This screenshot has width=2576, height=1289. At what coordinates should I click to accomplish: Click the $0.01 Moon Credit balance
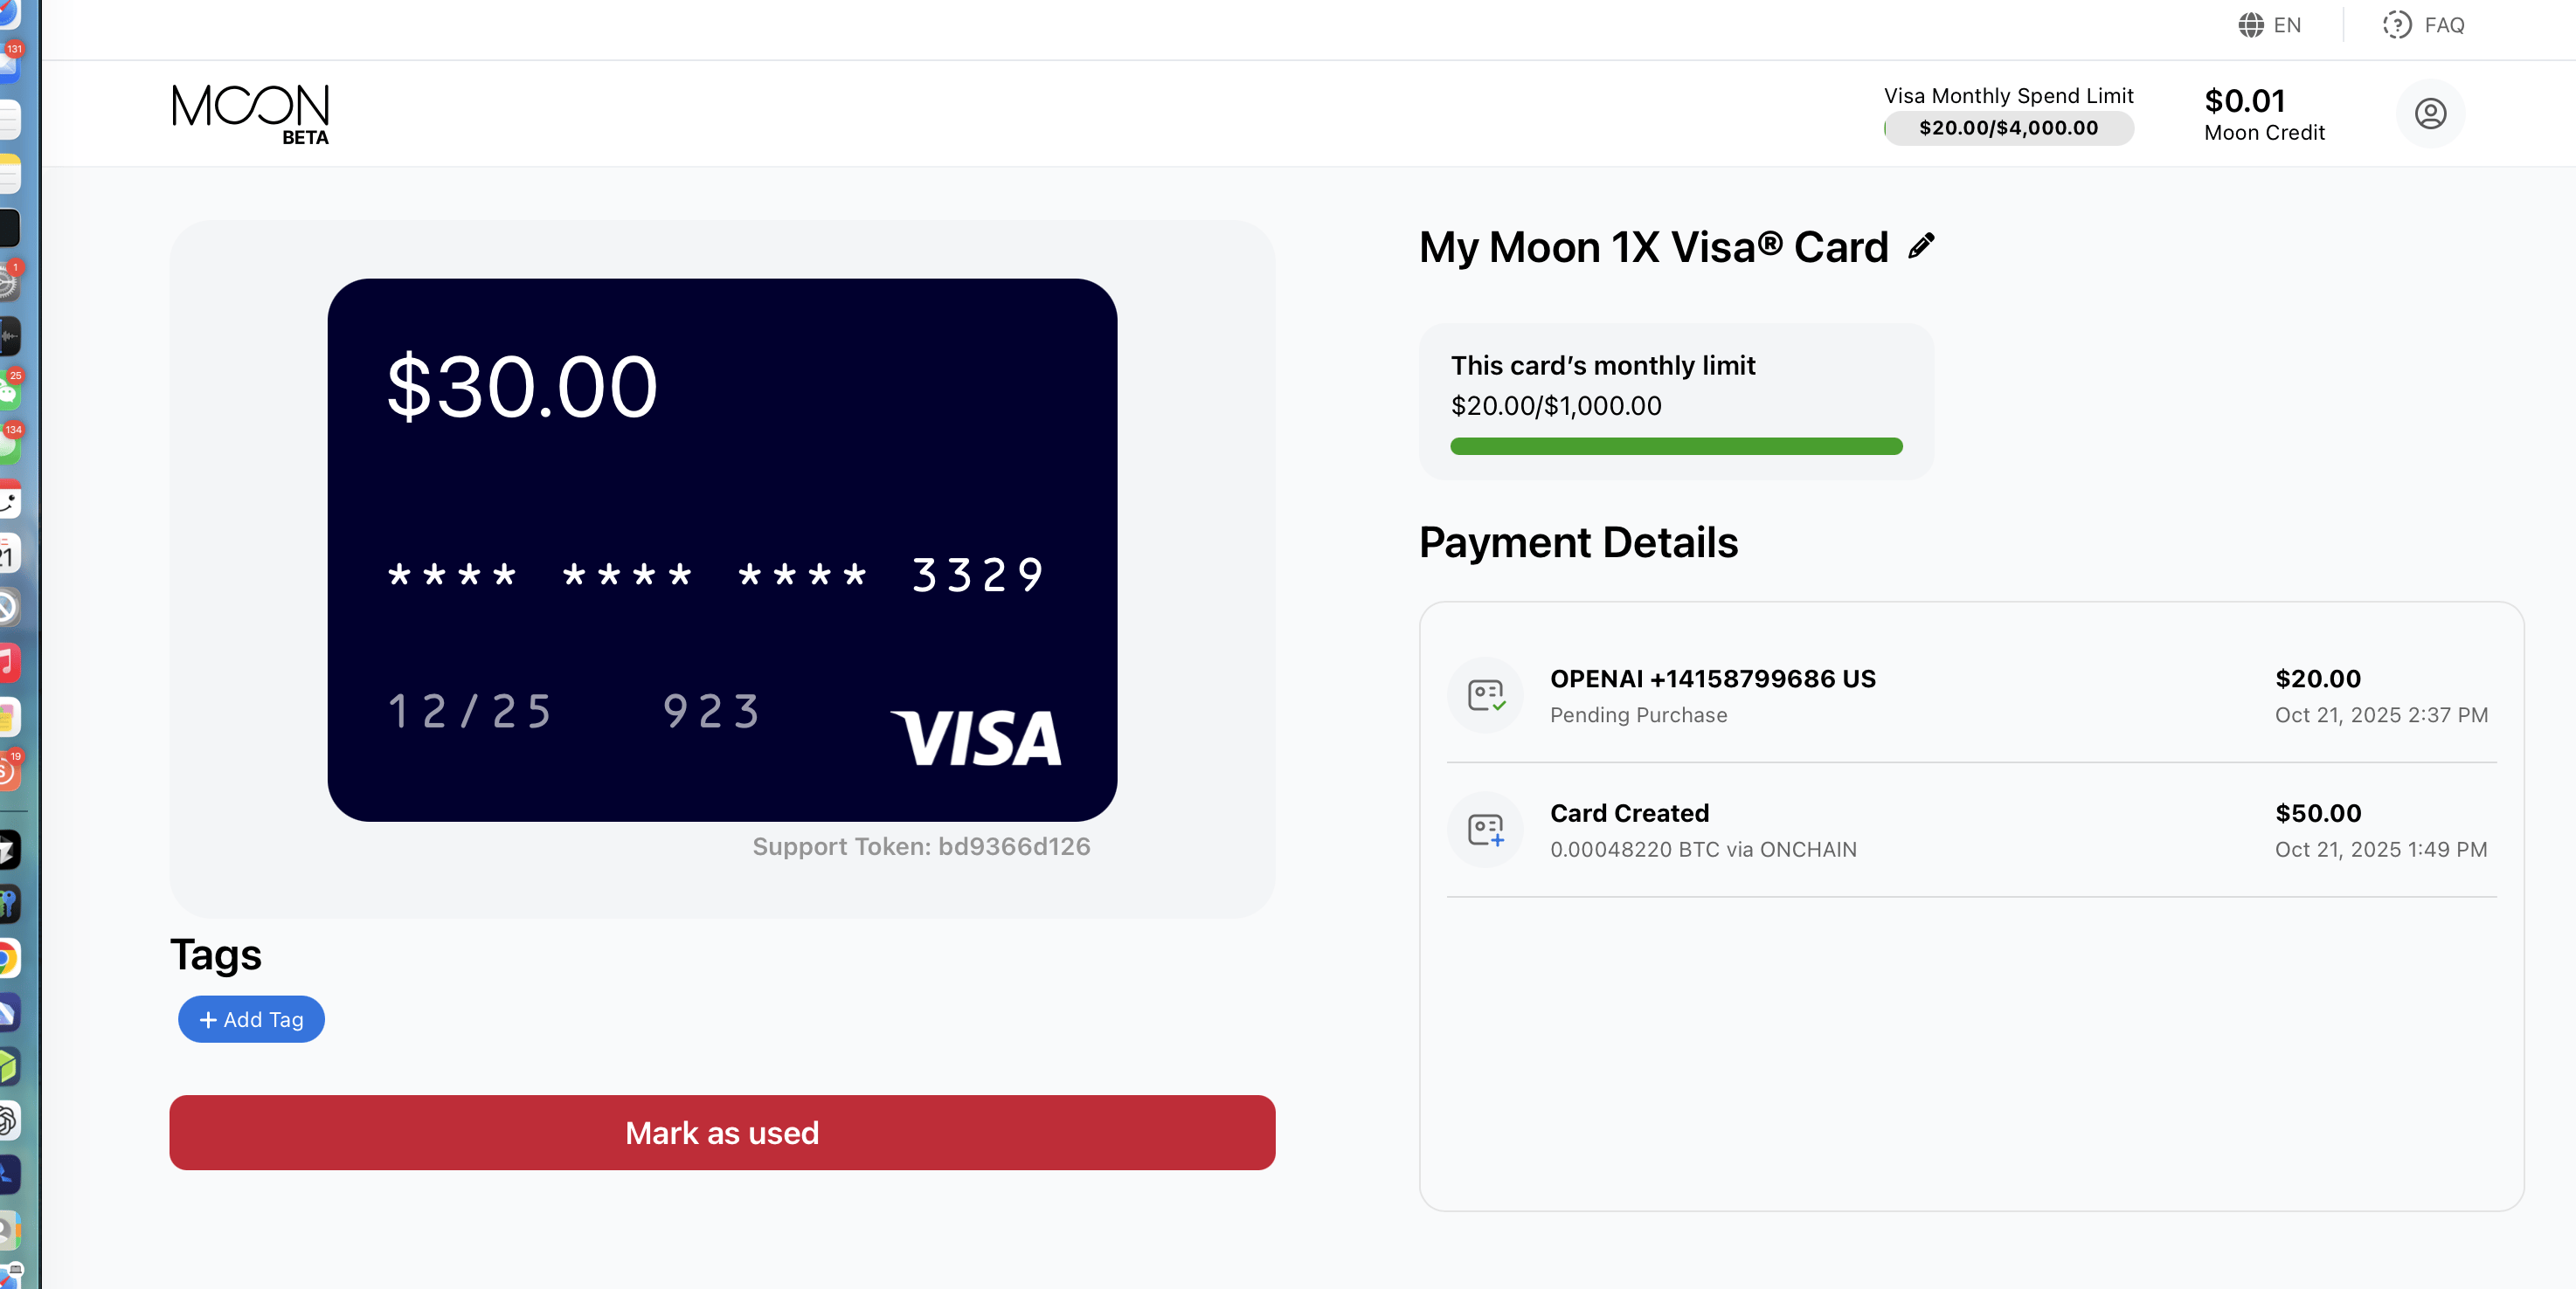coord(2264,114)
